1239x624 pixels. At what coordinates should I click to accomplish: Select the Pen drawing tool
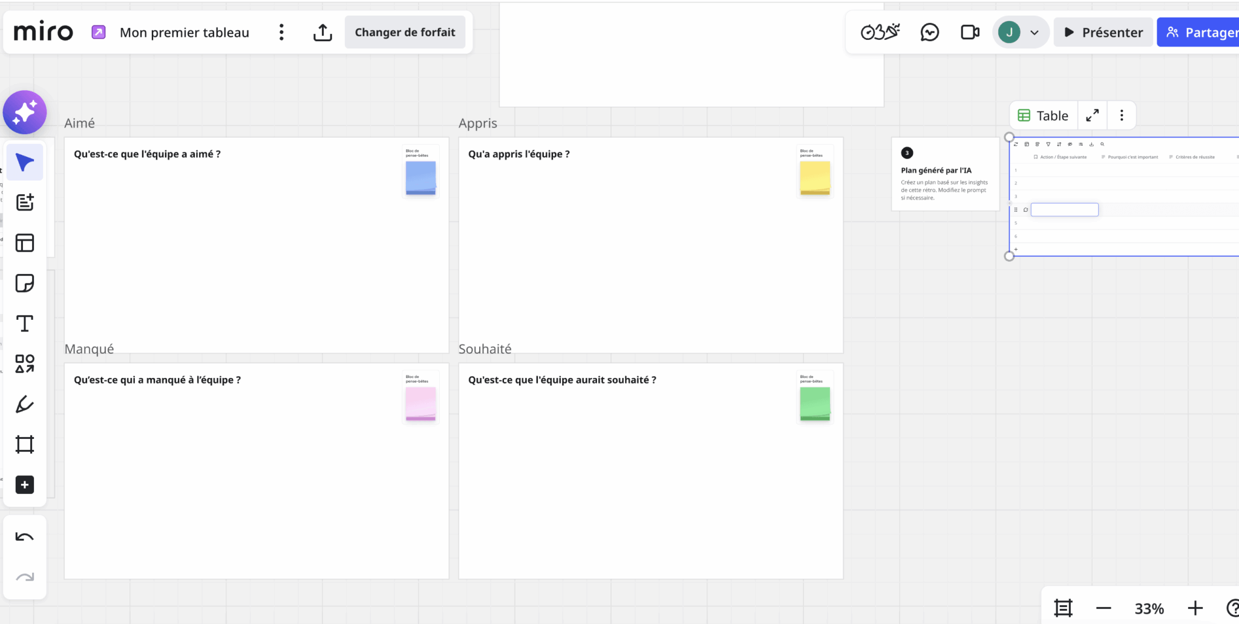click(25, 404)
